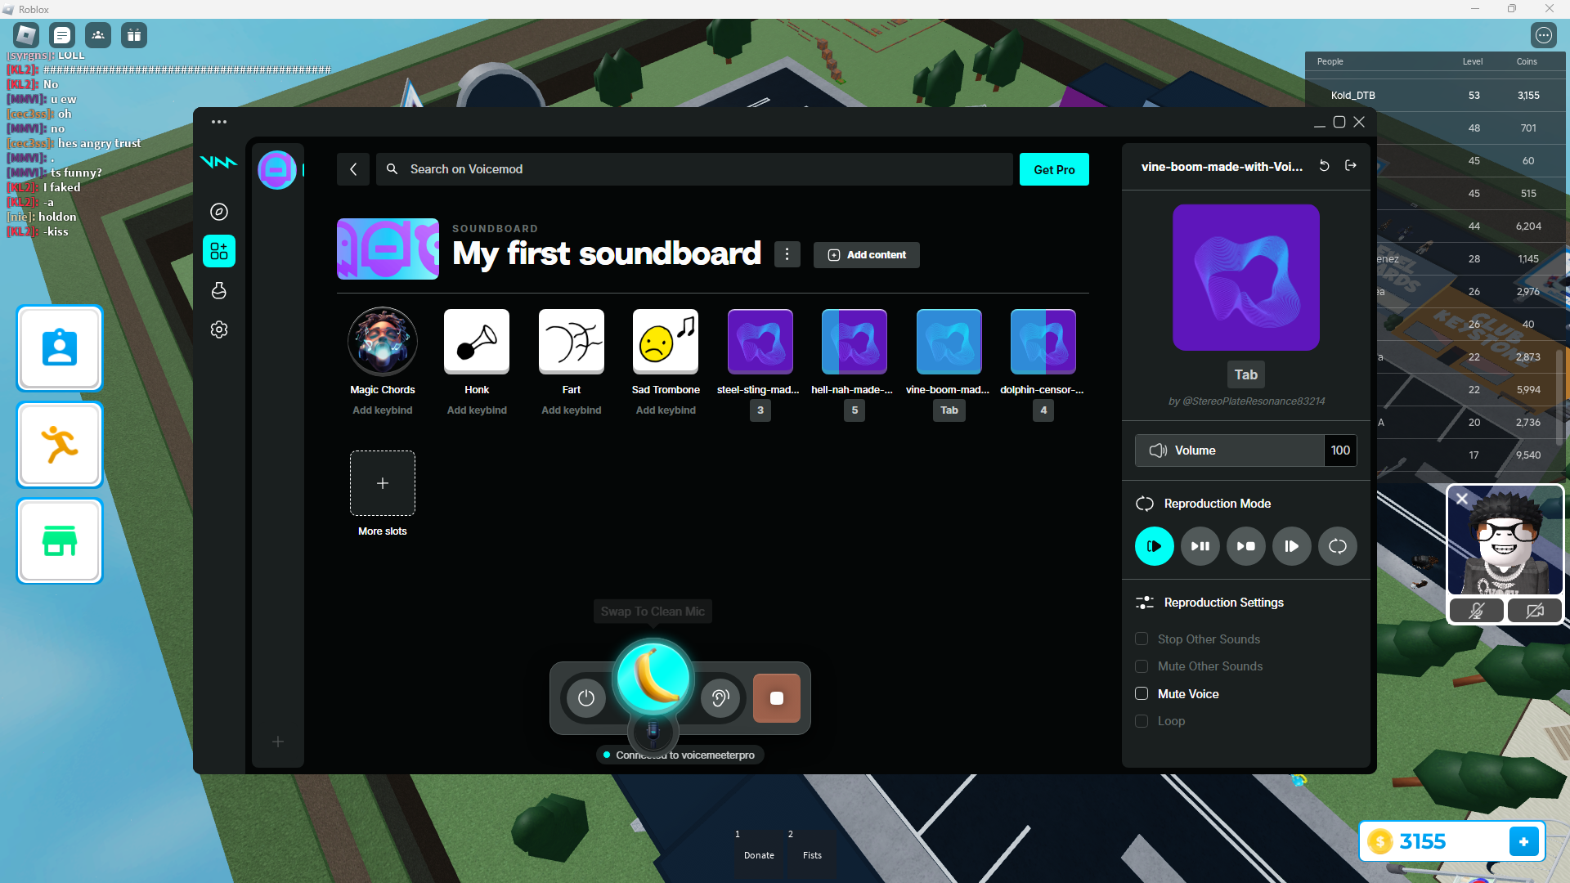
Task: Enable Stop Other Sounds checkbox
Action: pyautogui.click(x=1142, y=639)
